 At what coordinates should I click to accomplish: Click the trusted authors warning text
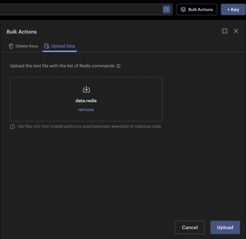coord(89,126)
